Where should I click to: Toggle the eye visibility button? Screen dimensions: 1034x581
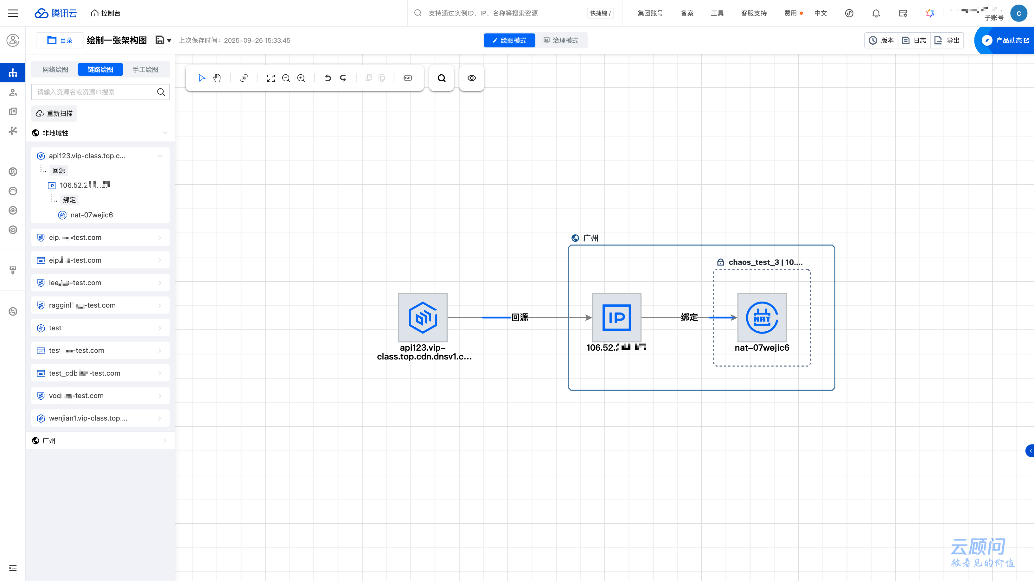tap(472, 78)
